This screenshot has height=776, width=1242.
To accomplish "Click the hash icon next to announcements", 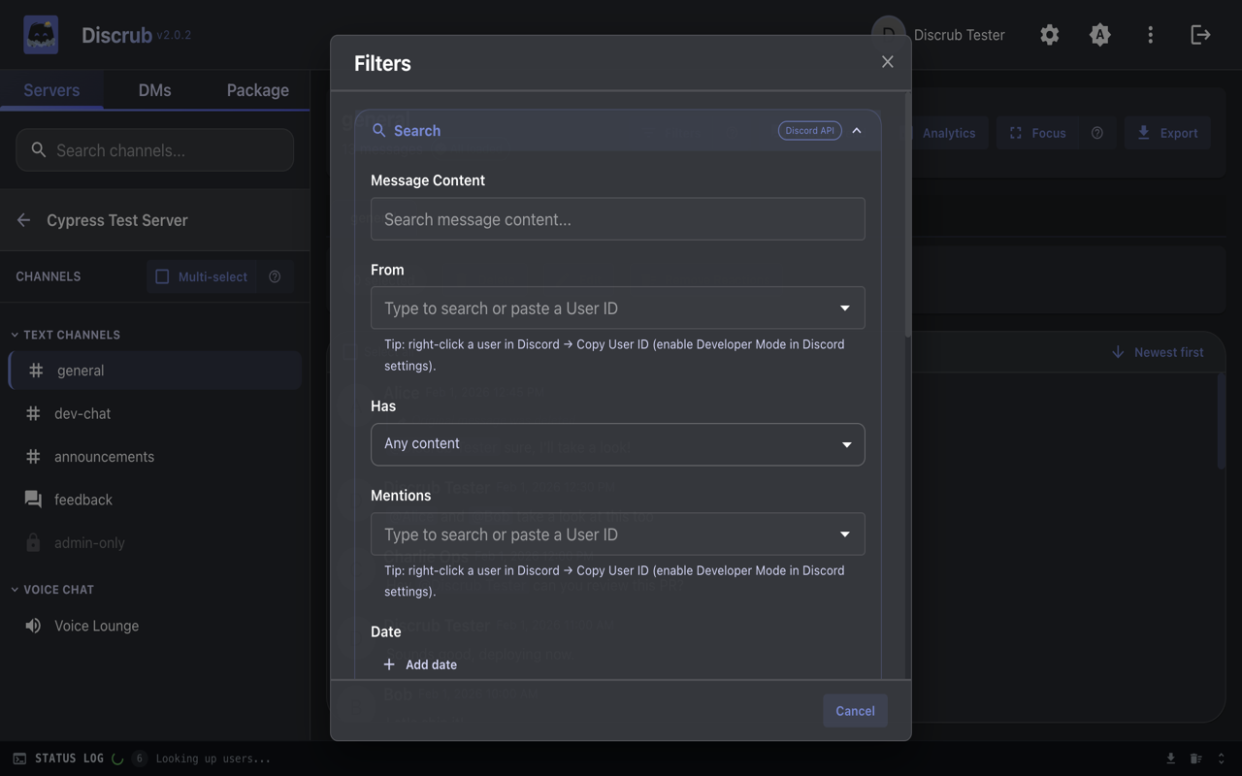I will [x=33, y=457].
